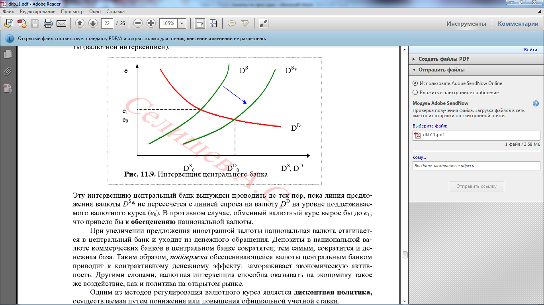Click the Save file icon
Image resolution: width=544 pixels, height=305 pixels.
click(35, 23)
